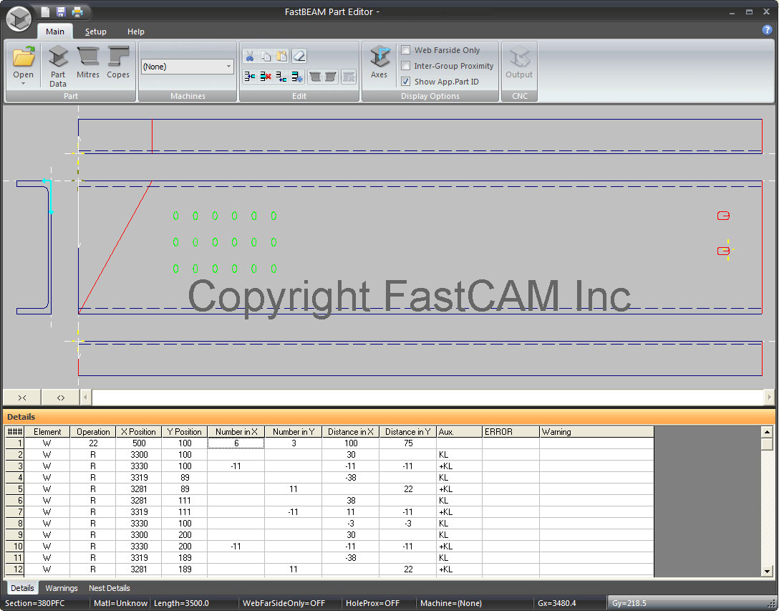
Task: Click the Distance in Y cell 75
Action: [408, 443]
